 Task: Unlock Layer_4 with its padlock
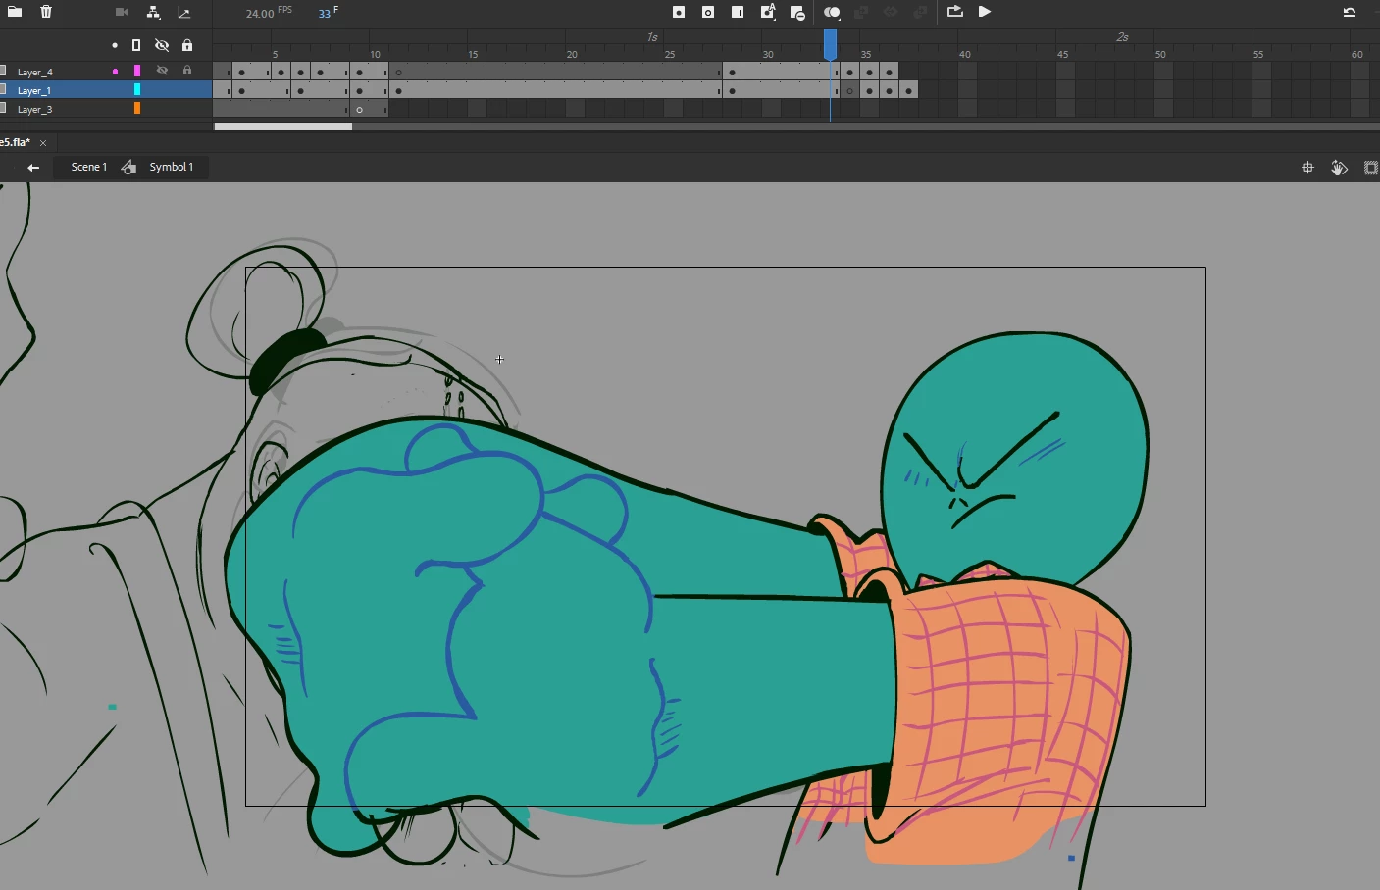point(187,71)
